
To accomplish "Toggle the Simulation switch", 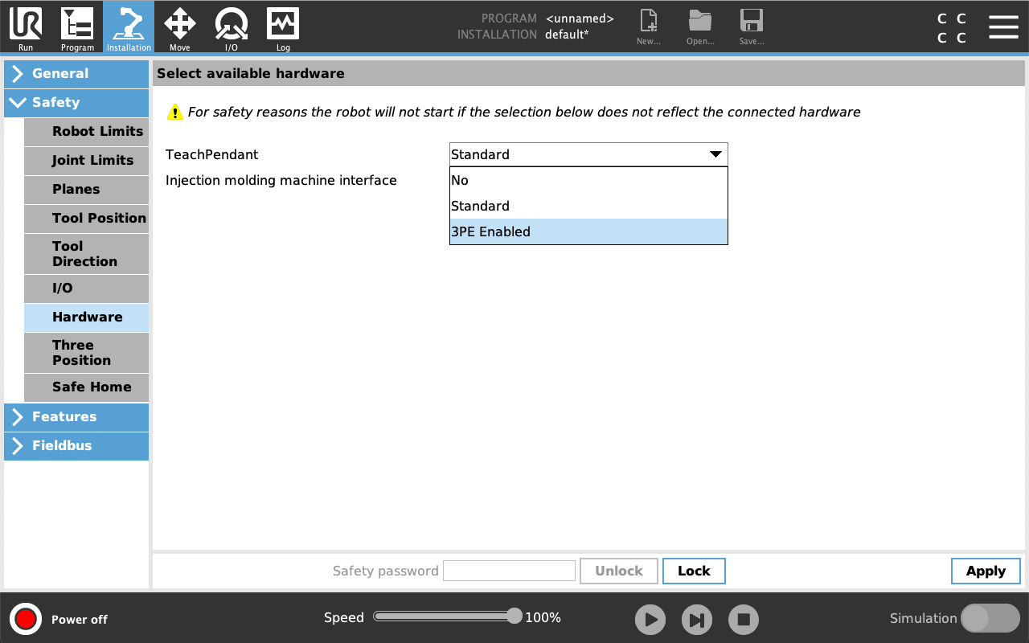I will tap(990, 618).
